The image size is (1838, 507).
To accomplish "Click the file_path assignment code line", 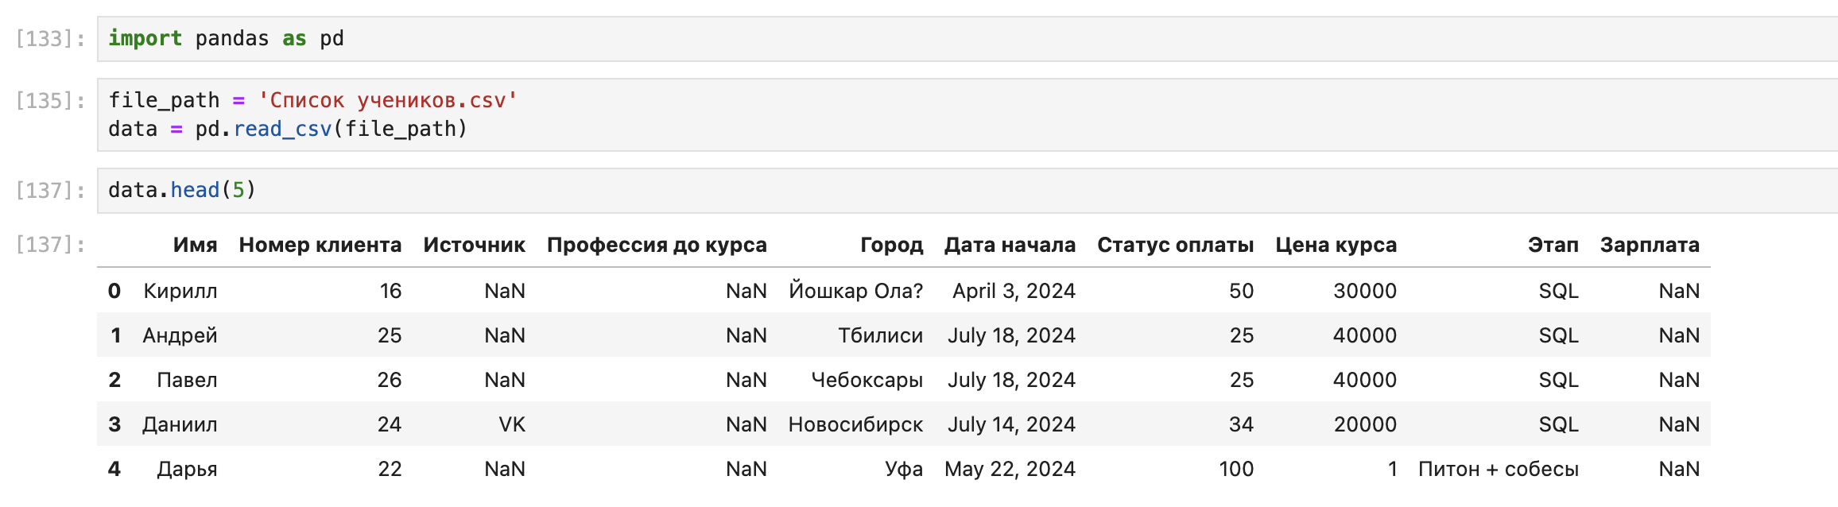I will point(312,100).
